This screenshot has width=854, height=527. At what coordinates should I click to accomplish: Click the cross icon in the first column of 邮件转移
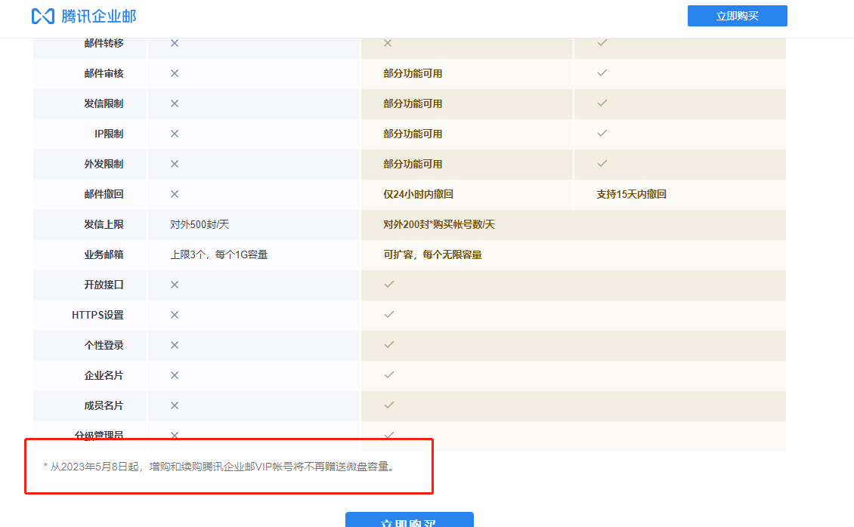pyautogui.click(x=175, y=43)
